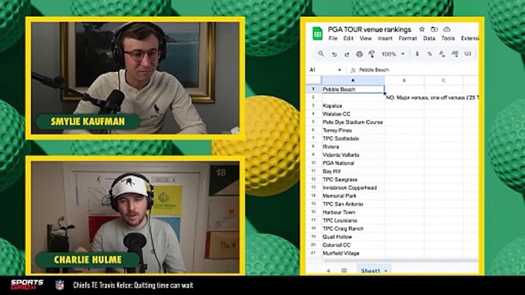525x295 pixels.
Task: Print the spreadsheet
Action: coord(359,54)
